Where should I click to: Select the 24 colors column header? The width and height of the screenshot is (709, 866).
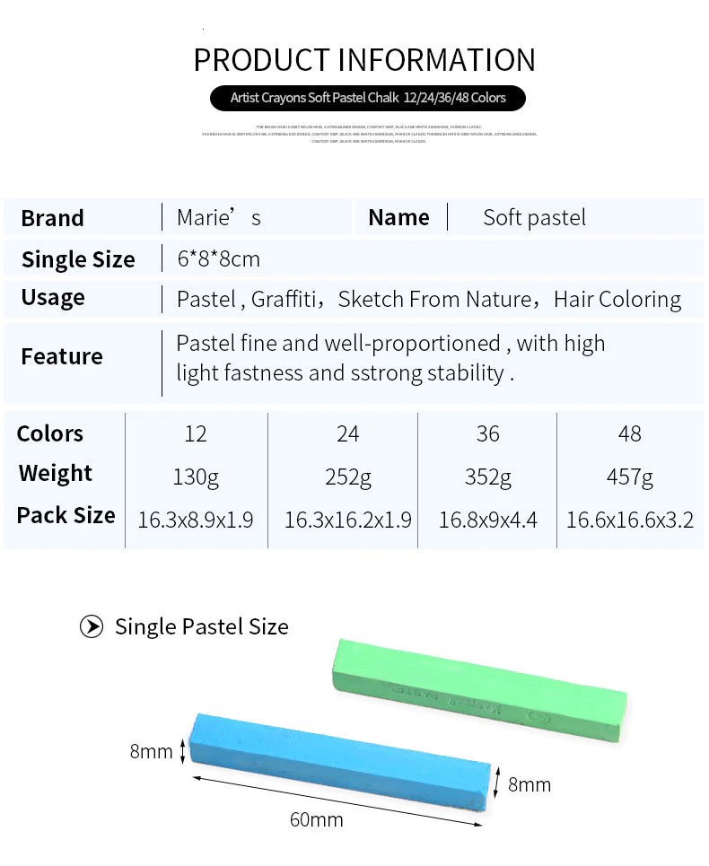point(347,434)
